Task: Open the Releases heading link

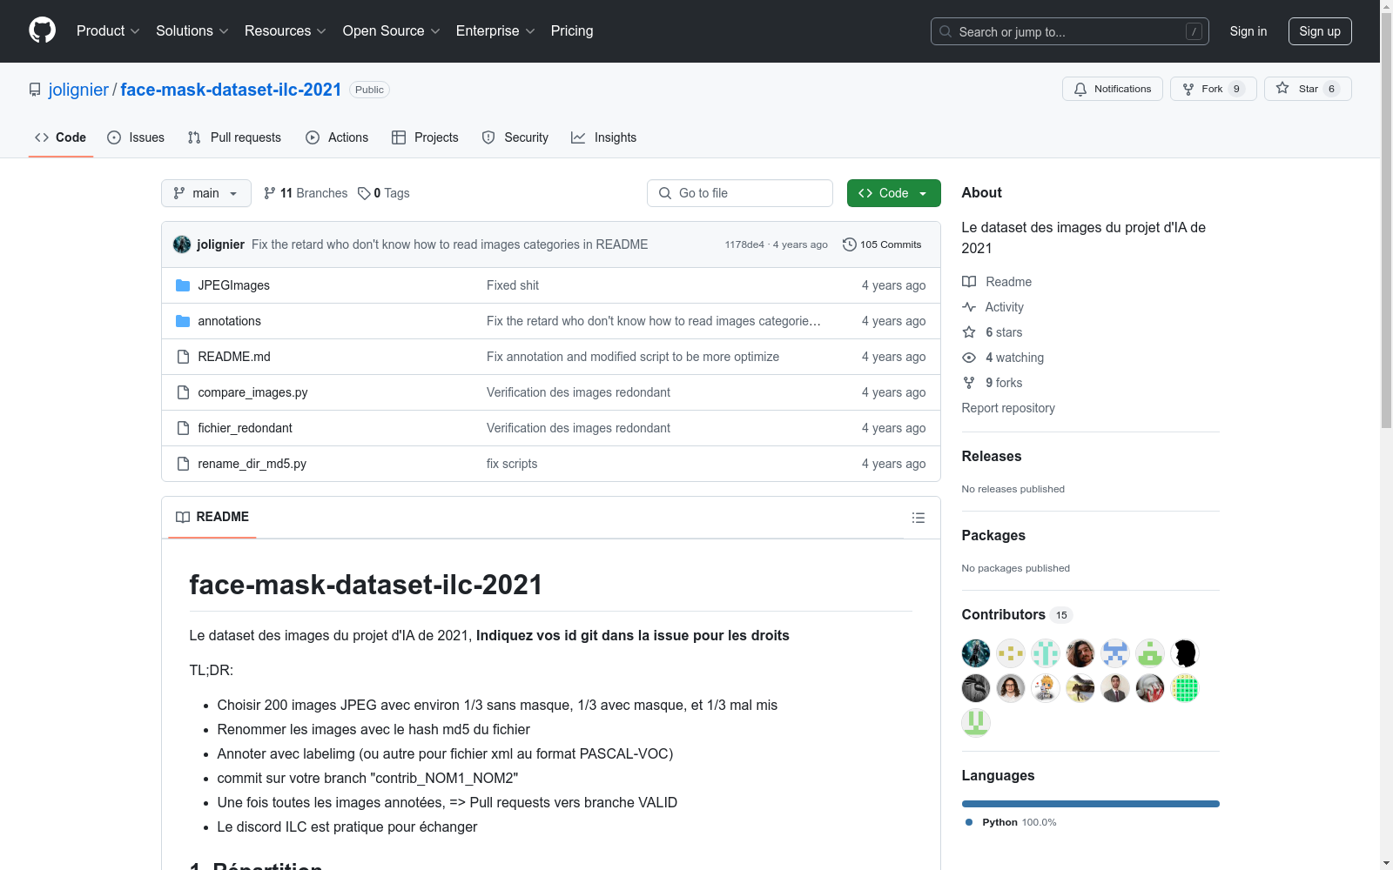Action: (992, 456)
